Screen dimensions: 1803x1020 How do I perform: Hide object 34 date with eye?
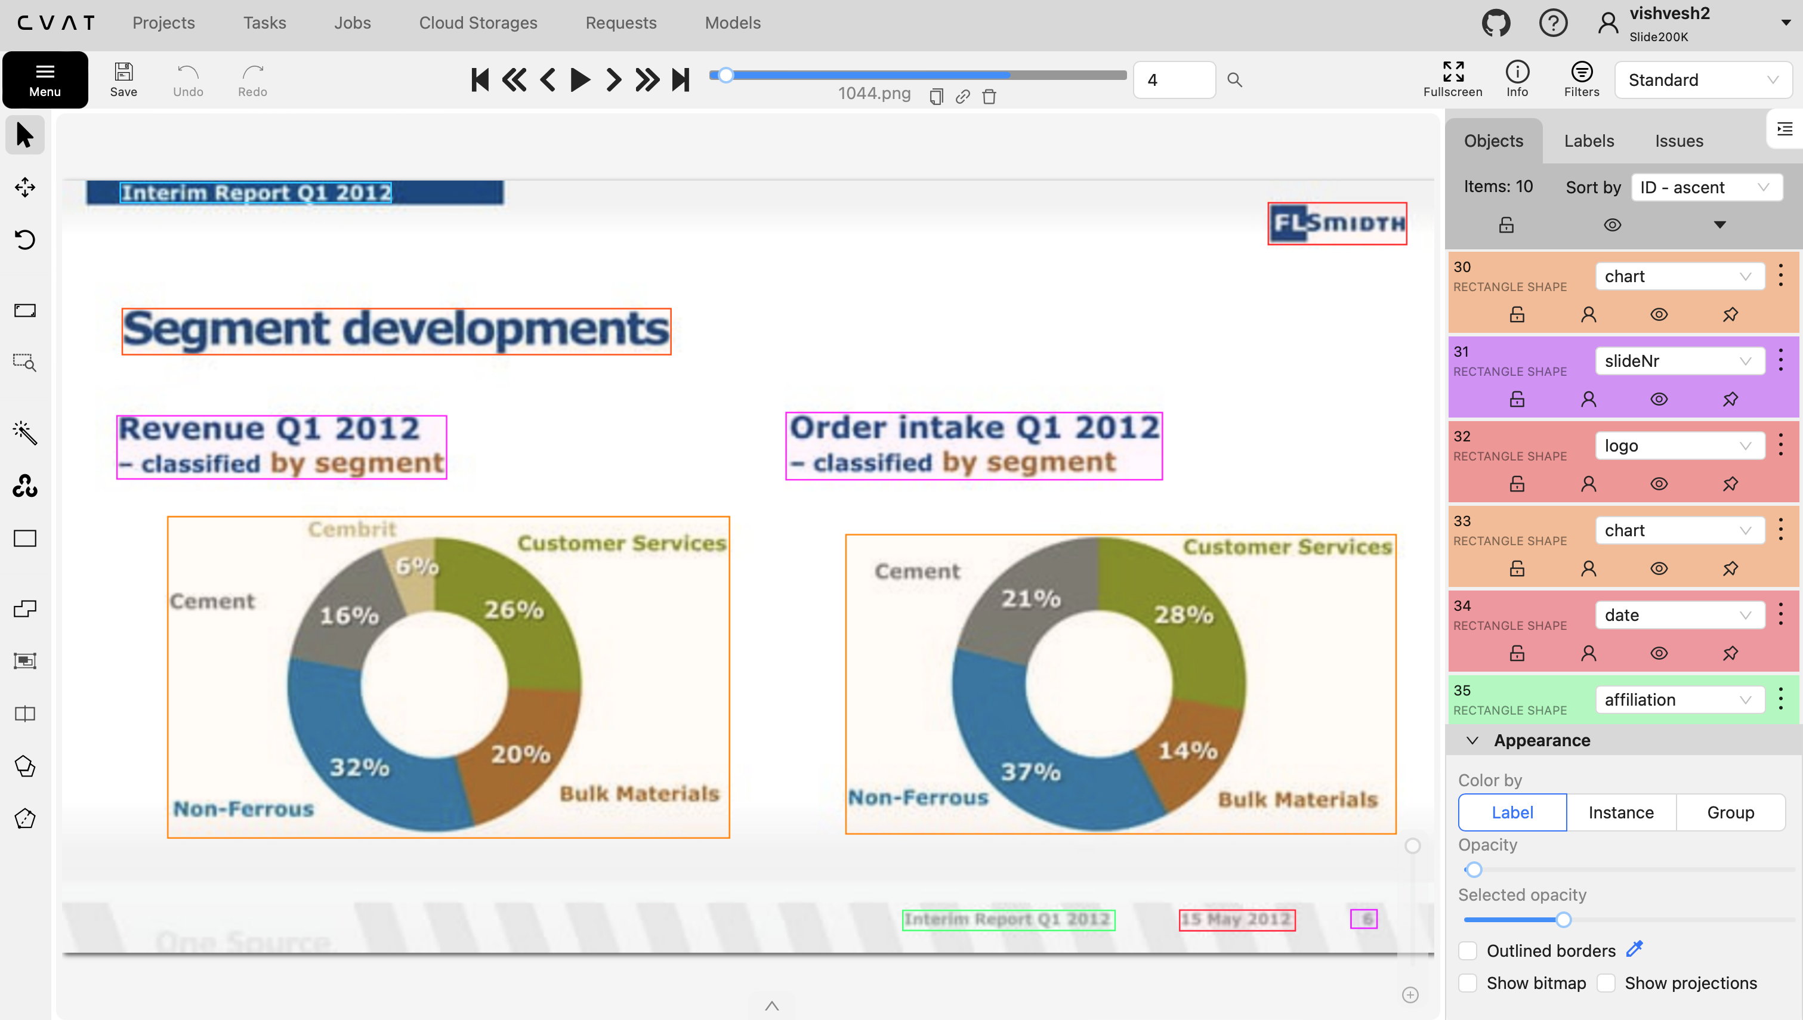[x=1659, y=654]
